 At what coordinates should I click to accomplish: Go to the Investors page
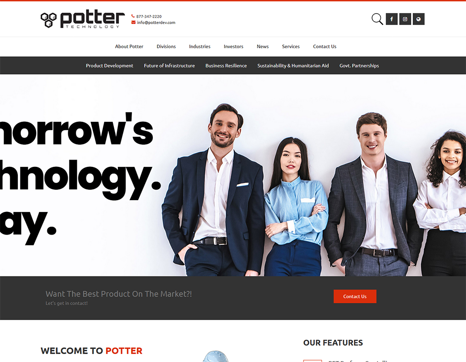pos(233,47)
